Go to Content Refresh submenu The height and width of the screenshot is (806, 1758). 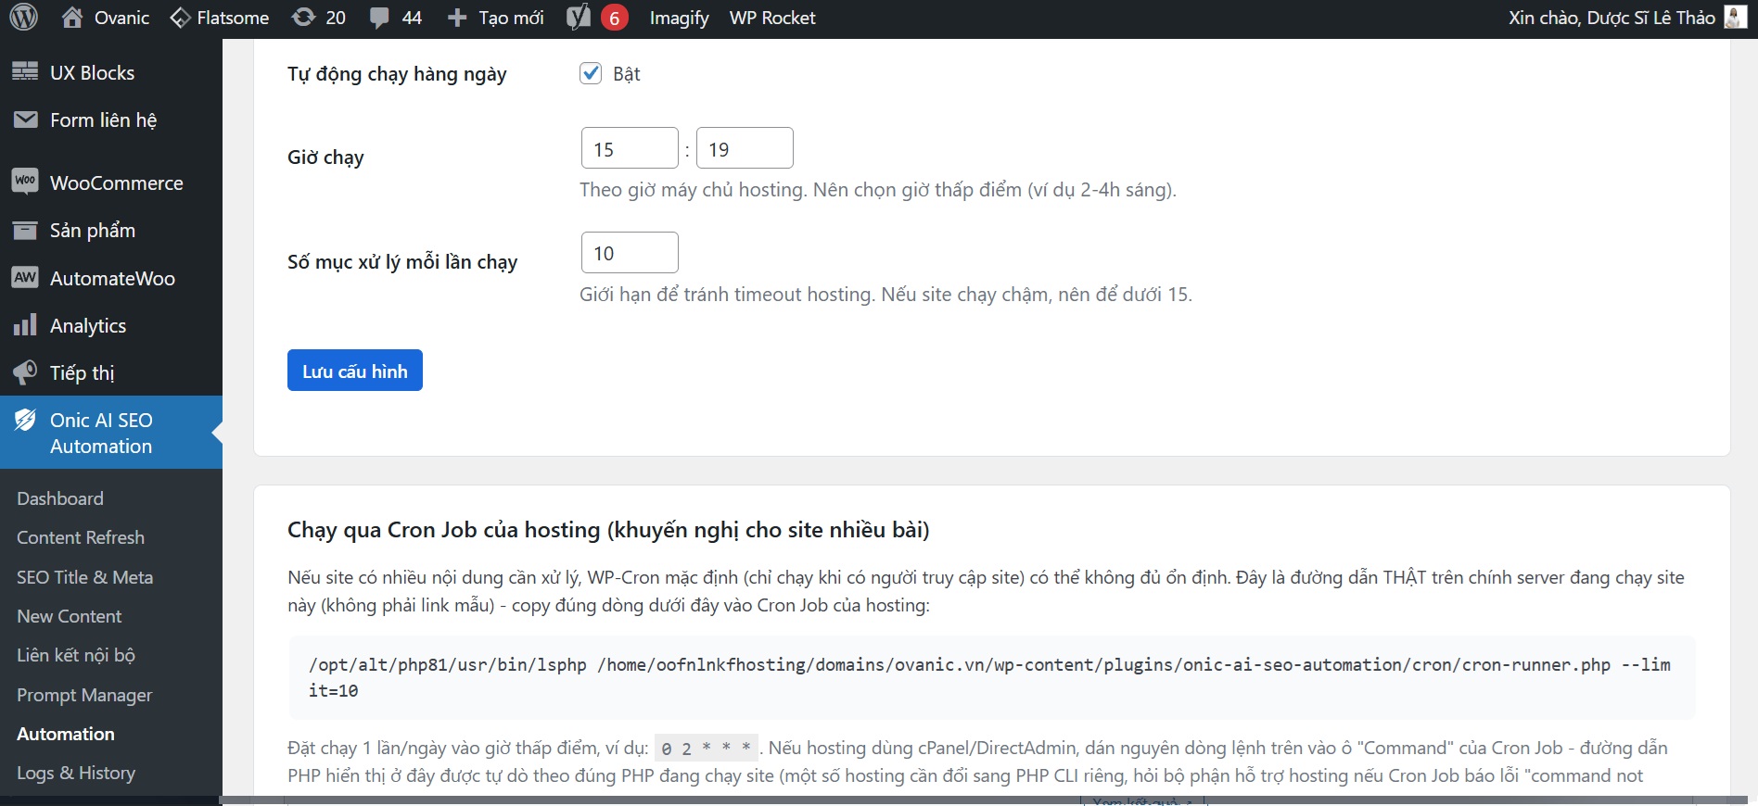click(81, 537)
